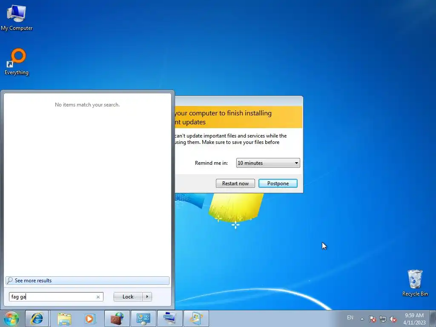Click the muted volume tray icon
This screenshot has height=327, width=436.
click(393, 319)
